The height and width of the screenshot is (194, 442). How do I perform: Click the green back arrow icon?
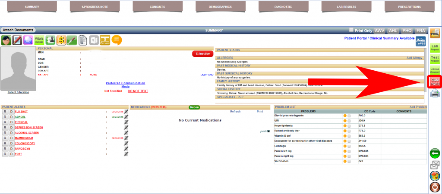coord(435,153)
